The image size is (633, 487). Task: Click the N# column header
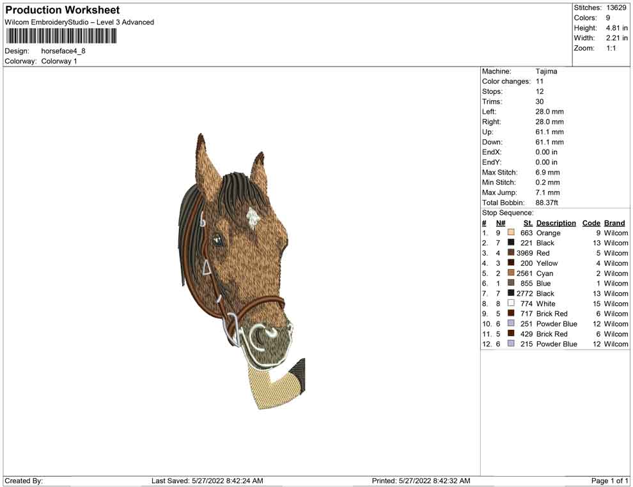click(x=501, y=223)
